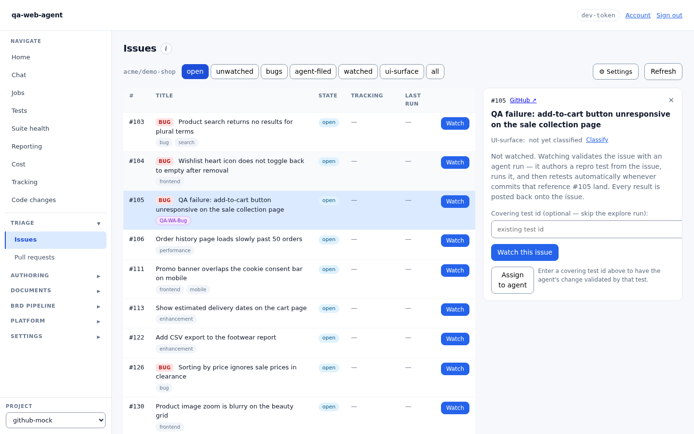This screenshot has height=434, width=694.
Task: Close the issue #105 detail panel
Action: click(671, 100)
